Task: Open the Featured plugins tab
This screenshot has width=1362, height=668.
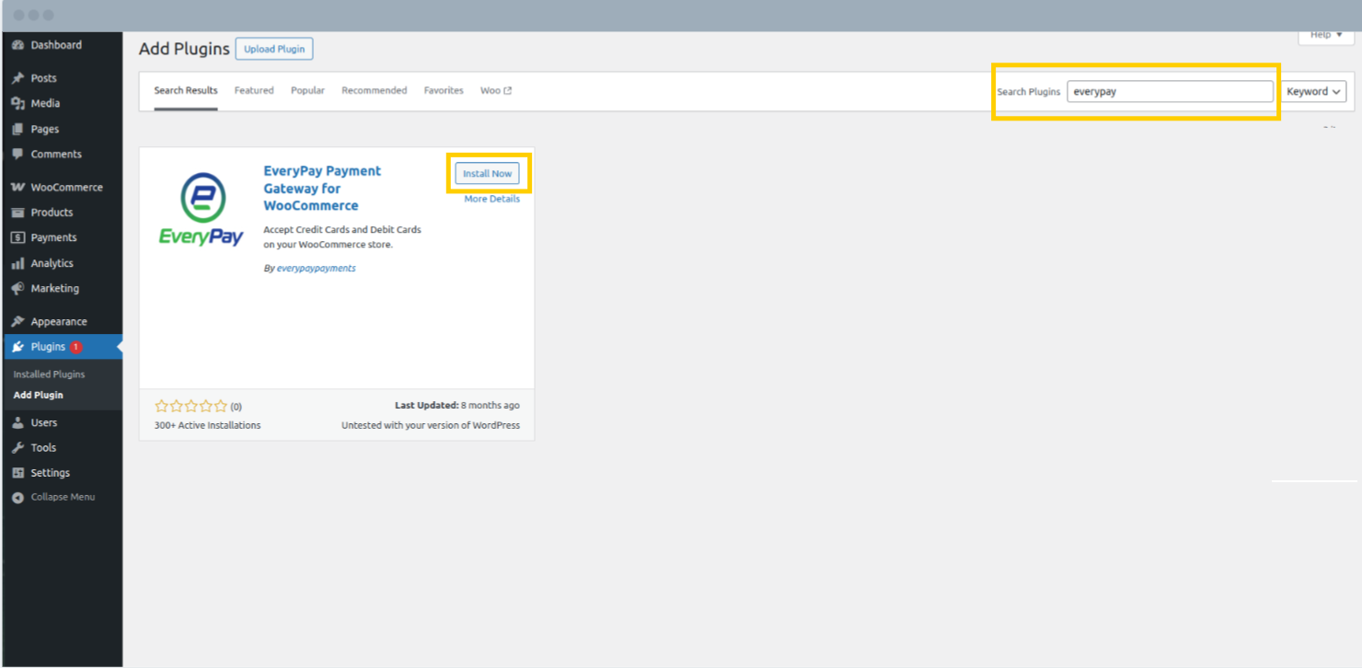Action: point(254,90)
